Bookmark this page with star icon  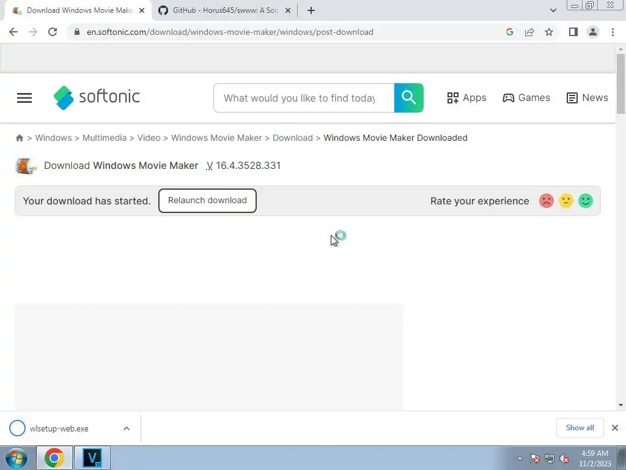click(x=549, y=32)
